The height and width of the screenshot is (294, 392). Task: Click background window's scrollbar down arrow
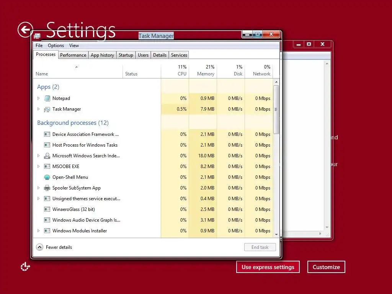pyautogui.click(x=327, y=227)
